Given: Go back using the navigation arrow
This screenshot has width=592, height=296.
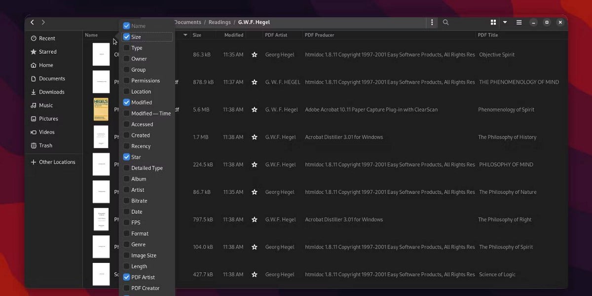Looking at the screenshot, I should 32,22.
